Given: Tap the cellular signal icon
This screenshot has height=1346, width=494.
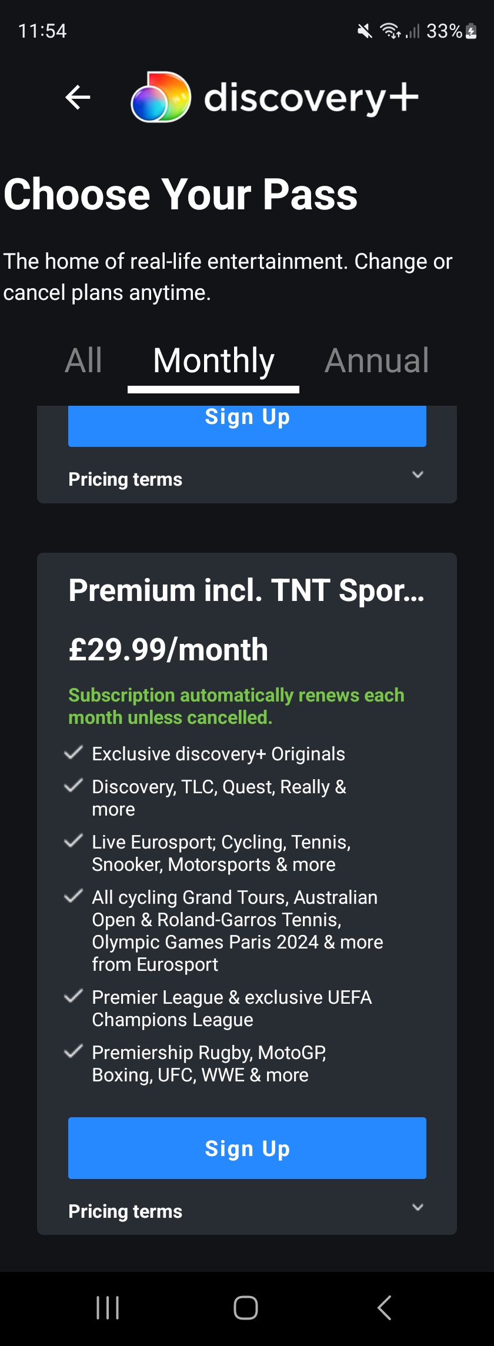Looking at the screenshot, I should tap(413, 30).
